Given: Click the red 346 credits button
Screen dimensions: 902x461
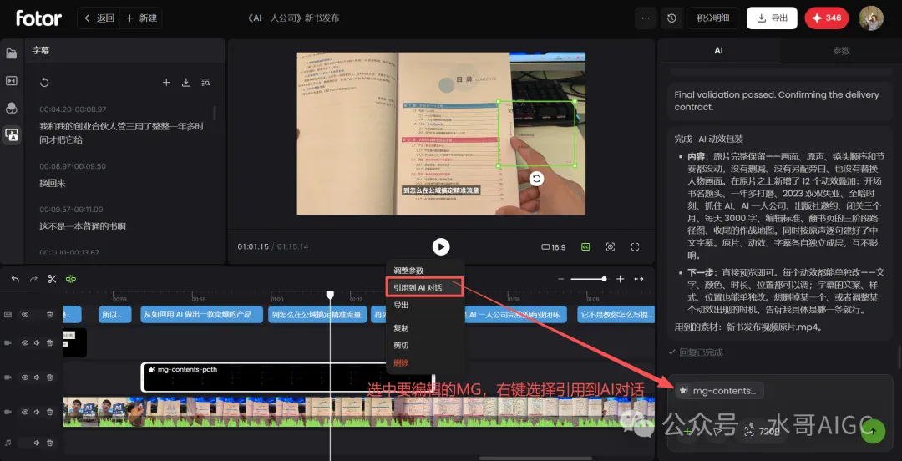Looking at the screenshot, I should (x=827, y=18).
